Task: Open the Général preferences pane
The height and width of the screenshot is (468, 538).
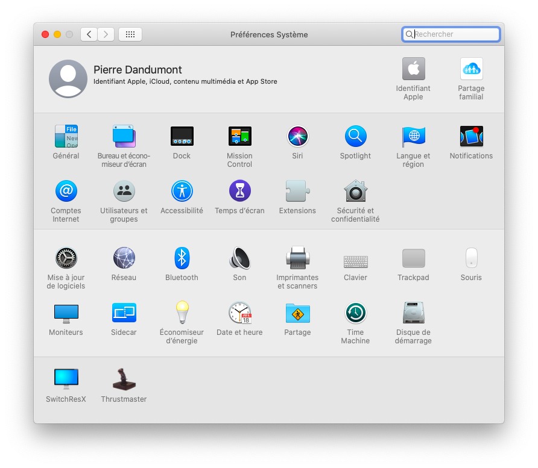Action: point(66,136)
